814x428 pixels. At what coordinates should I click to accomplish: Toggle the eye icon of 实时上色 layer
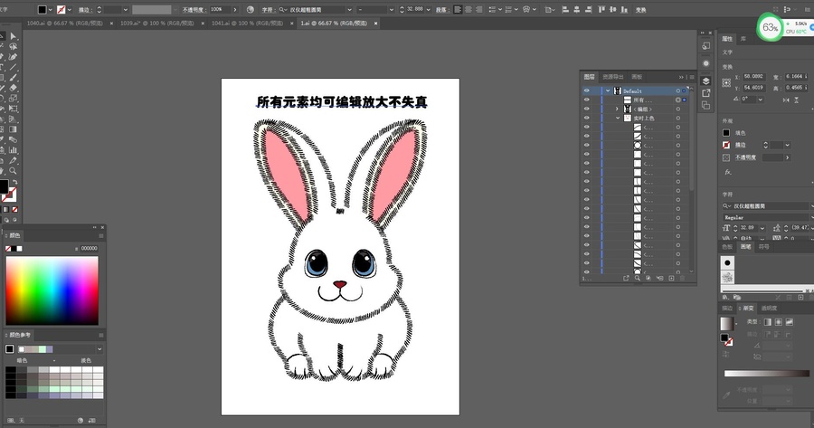pos(587,118)
